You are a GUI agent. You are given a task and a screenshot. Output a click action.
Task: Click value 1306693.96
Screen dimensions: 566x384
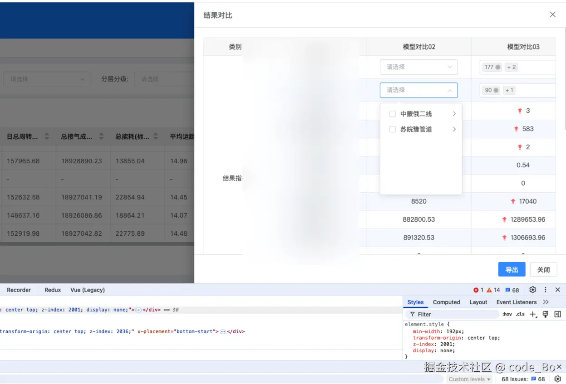pos(528,238)
